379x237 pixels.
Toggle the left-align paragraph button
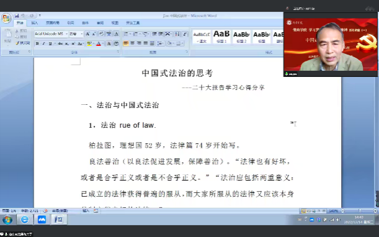point(126,43)
